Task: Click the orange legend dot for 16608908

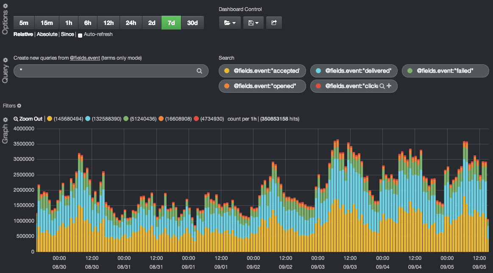Action: click(x=161, y=119)
